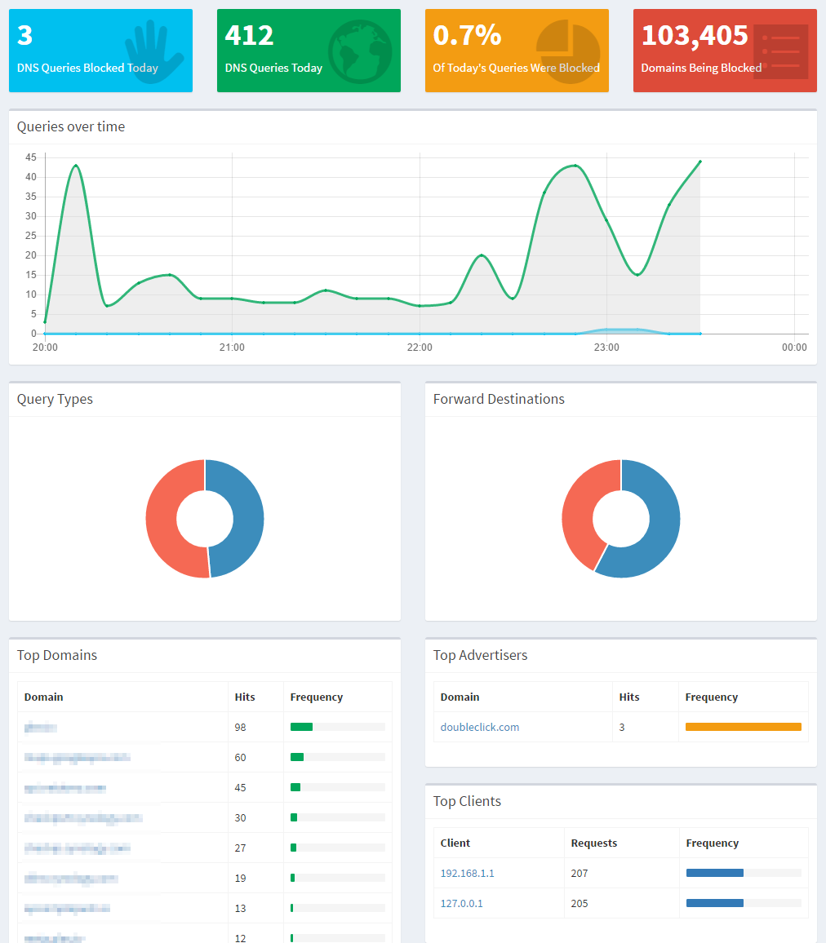This screenshot has height=943, width=826.
Task: Click the pie chart icon on the 0.7% card
Action: click(x=568, y=51)
